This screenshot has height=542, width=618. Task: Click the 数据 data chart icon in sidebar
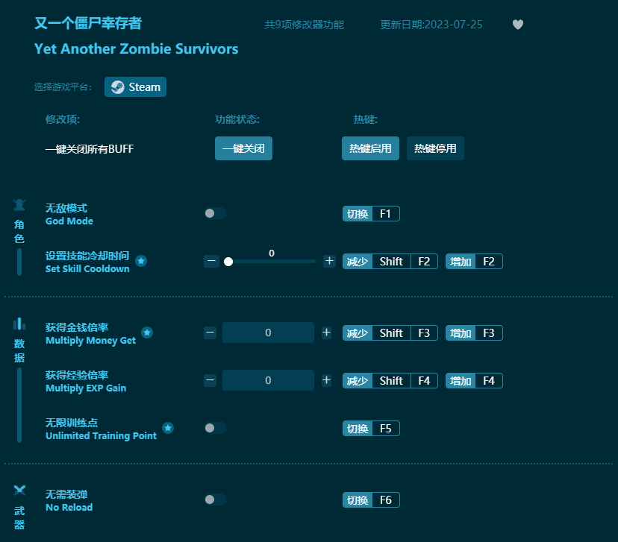pyautogui.click(x=19, y=324)
